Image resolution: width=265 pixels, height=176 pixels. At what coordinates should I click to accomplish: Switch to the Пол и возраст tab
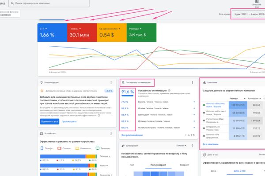[158, 165]
